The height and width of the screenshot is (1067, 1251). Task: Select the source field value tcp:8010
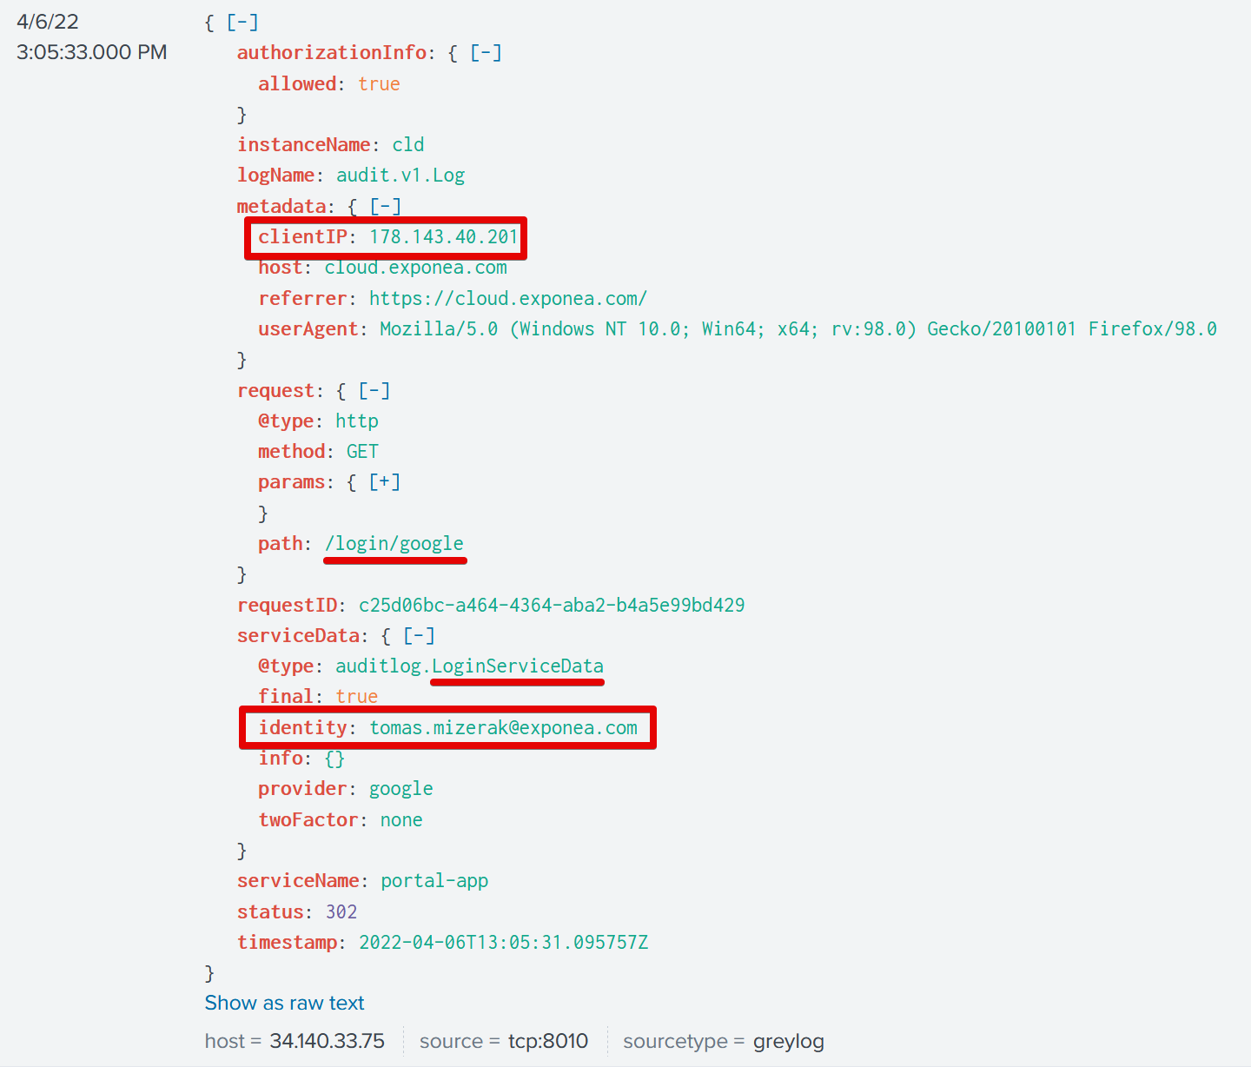pyautogui.click(x=548, y=1041)
